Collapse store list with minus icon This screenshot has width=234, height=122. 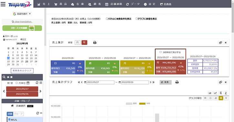pos(41,113)
